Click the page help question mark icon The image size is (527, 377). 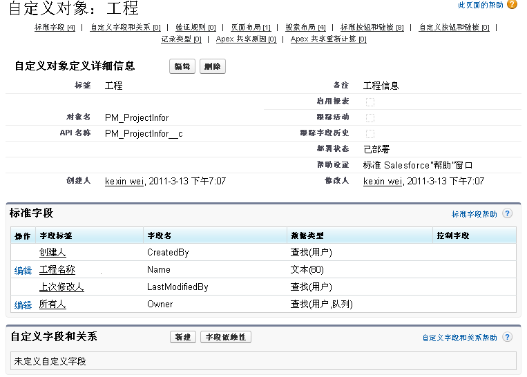(512, 4)
